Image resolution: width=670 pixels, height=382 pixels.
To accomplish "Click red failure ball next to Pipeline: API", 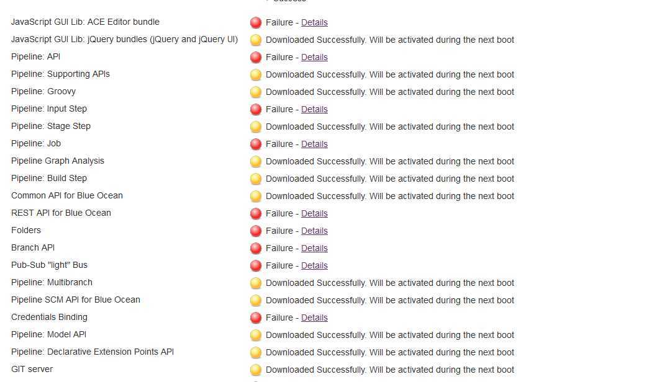I will click(x=255, y=58).
